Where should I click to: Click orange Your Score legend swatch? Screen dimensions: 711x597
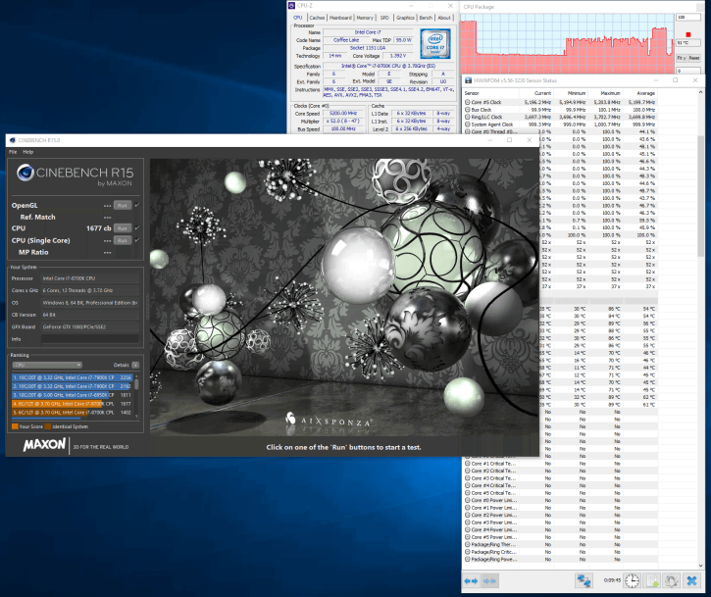coord(15,426)
